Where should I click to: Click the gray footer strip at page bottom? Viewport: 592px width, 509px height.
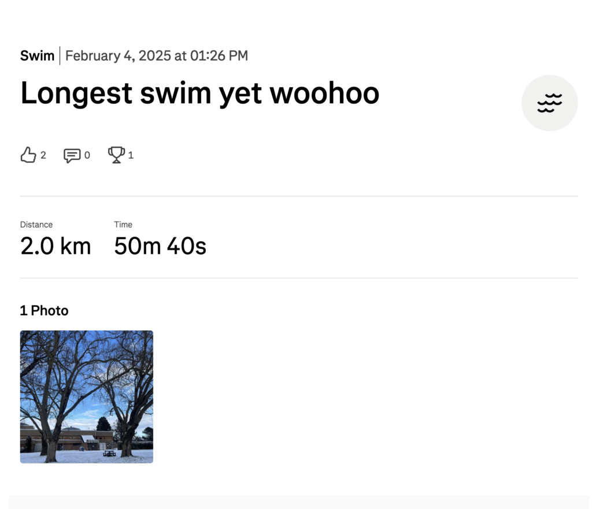point(299,501)
